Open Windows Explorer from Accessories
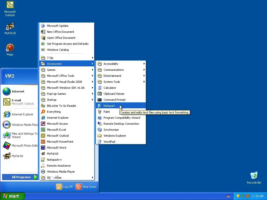This screenshot has height=200, width=267. [121, 135]
